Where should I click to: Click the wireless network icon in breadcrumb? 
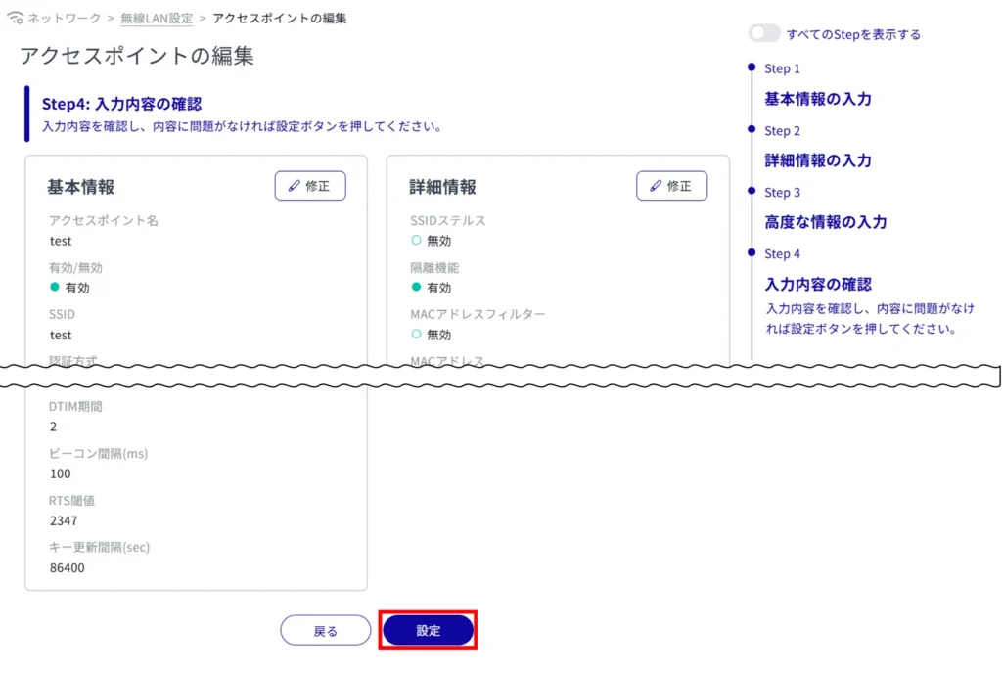(x=15, y=19)
